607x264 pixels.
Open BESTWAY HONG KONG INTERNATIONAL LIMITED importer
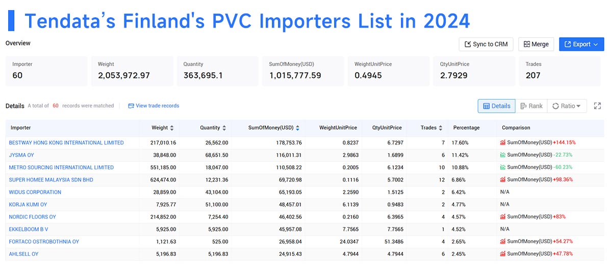click(x=66, y=143)
